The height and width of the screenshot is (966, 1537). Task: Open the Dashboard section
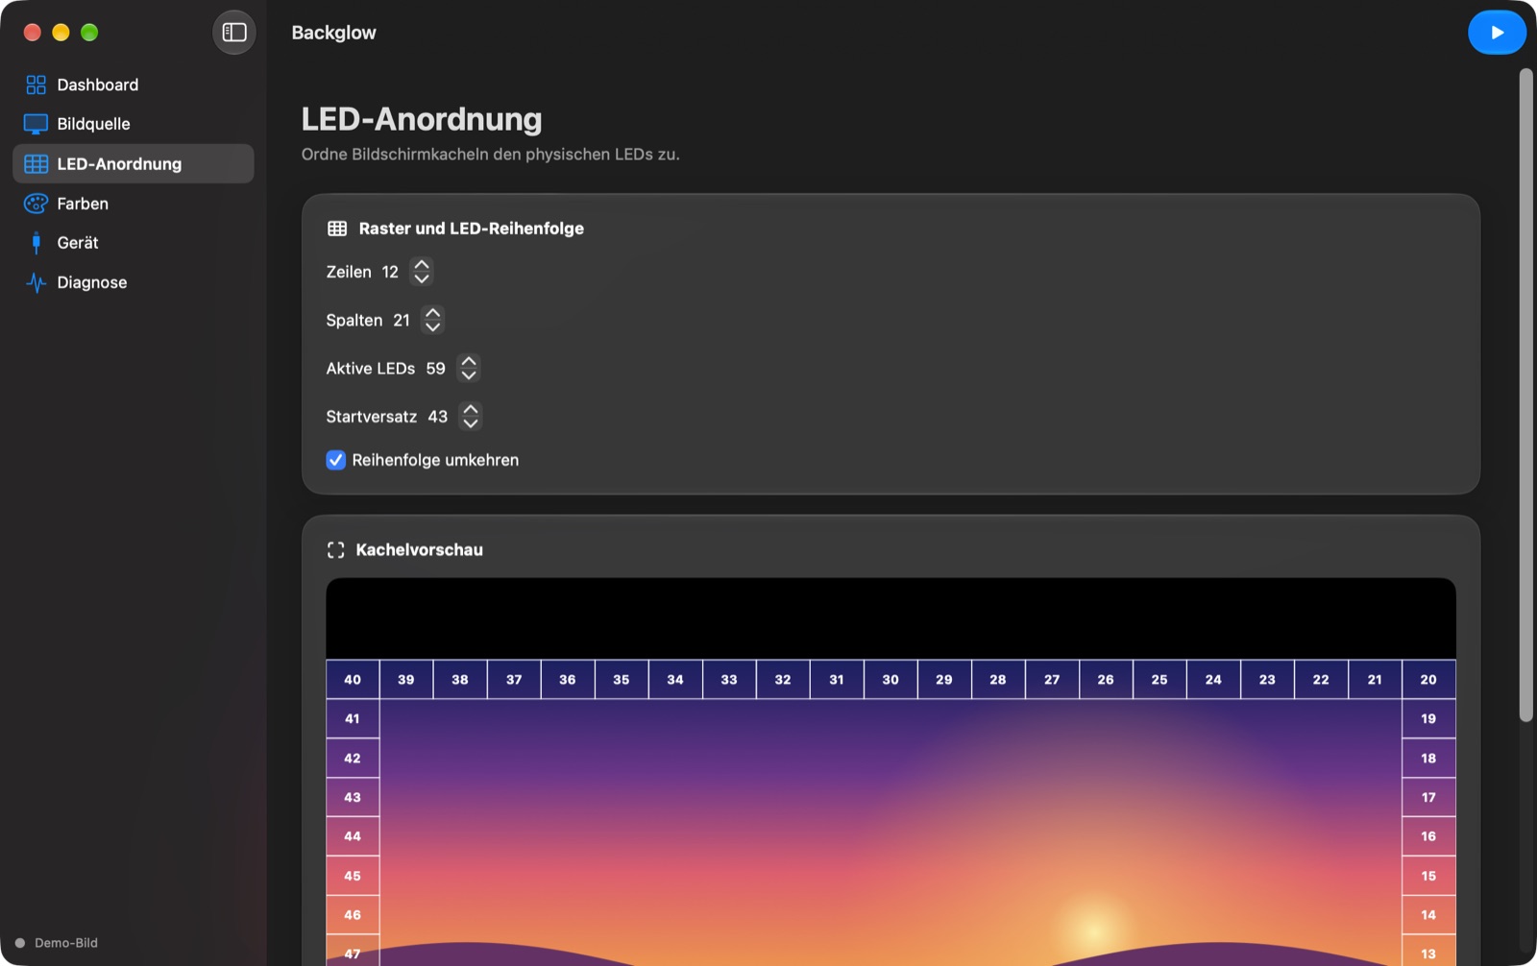click(134, 85)
